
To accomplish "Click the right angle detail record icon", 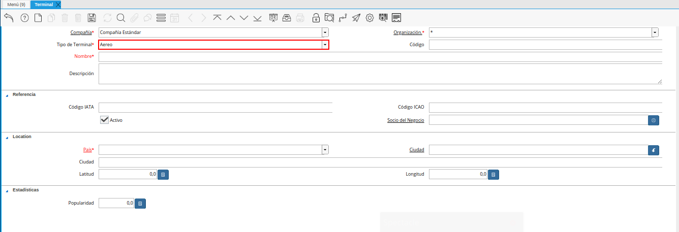I will pyautogui.click(x=204, y=18).
